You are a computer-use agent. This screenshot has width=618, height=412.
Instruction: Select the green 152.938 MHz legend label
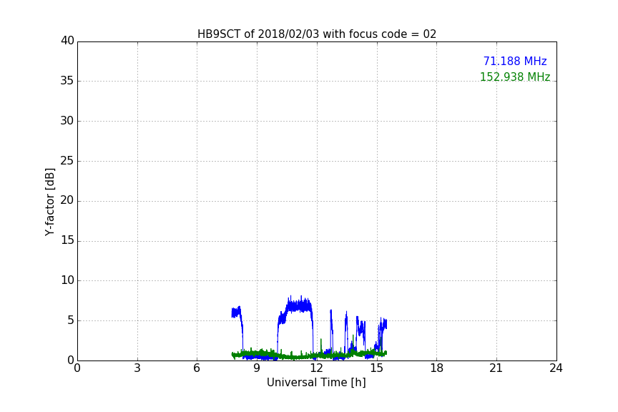pos(514,77)
